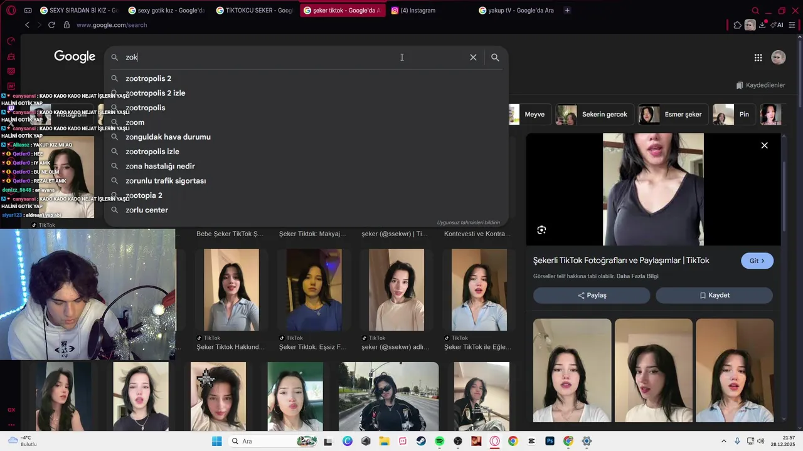
Task: Open Photoshop from the taskbar
Action: (550, 441)
